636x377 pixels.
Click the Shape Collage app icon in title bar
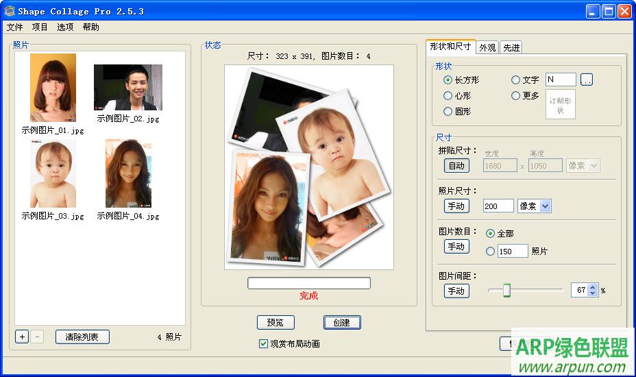(x=10, y=11)
